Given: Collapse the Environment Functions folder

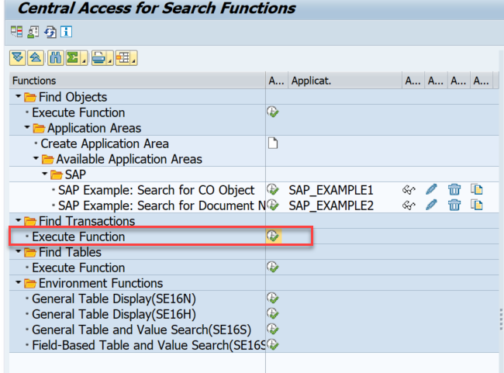Looking at the screenshot, I should [x=17, y=283].
